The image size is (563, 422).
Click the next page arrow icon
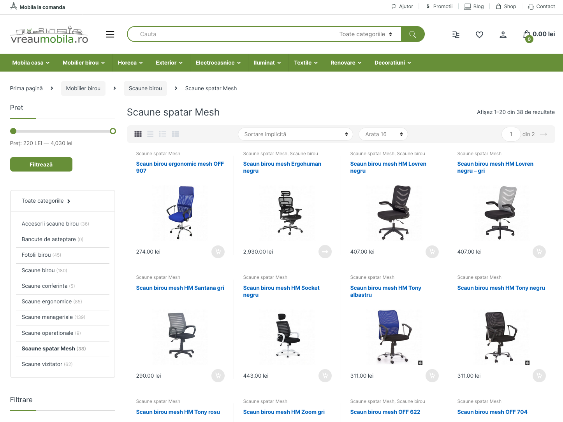tap(544, 134)
